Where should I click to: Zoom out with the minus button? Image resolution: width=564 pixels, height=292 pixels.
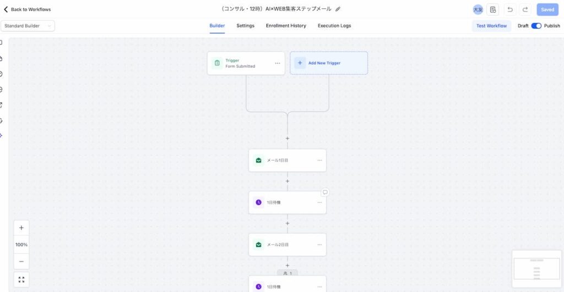point(21,261)
